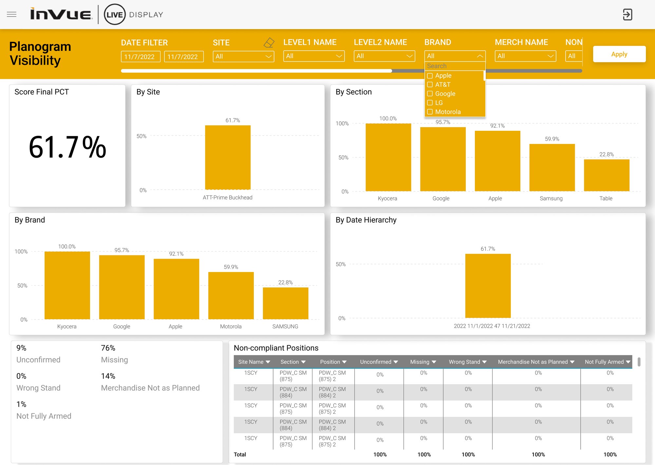The height and width of the screenshot is (465, 655).
Task: Sort by Missing column arrow
Action: [x=434, y=362]
